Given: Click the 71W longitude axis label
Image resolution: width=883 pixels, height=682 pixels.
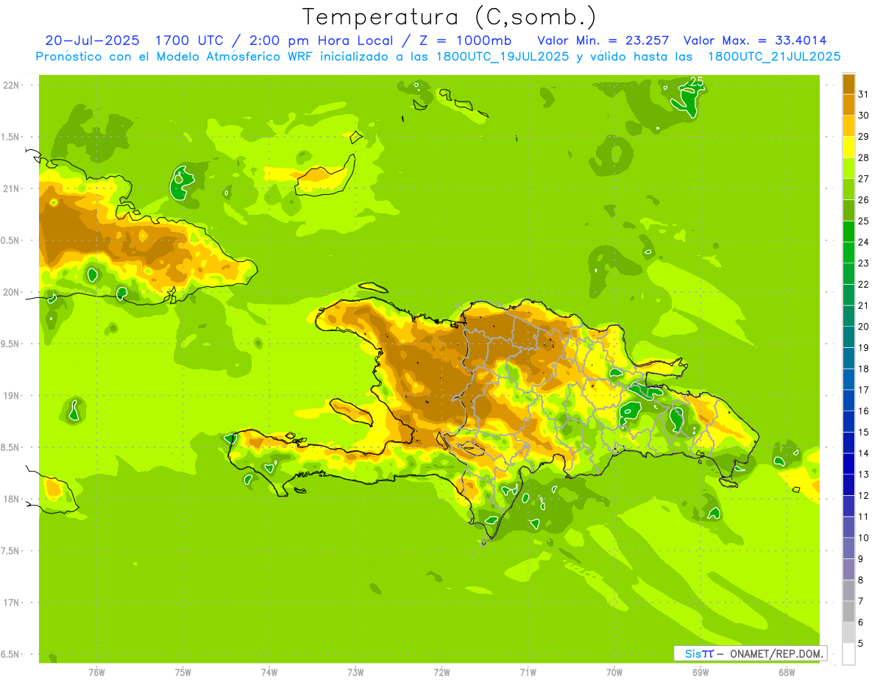Looking at the screenshot, I should 528,672.
